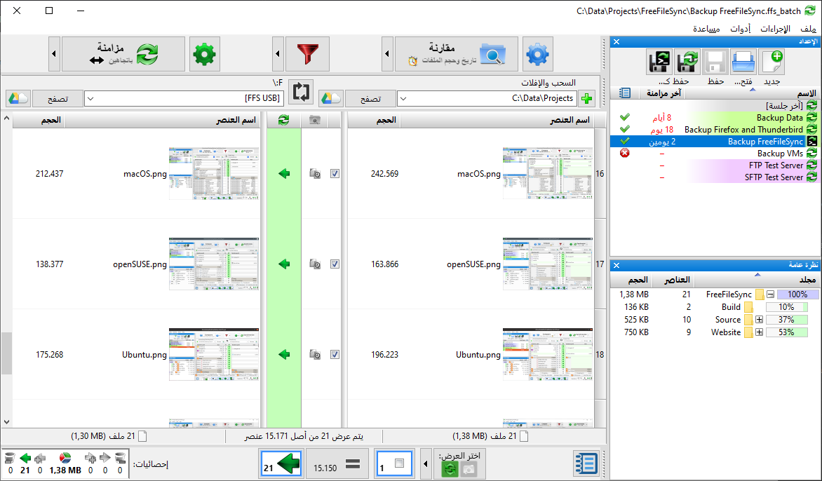Expand the filter button options arrow
Screen dimensions: 822x481
[278, 54]
